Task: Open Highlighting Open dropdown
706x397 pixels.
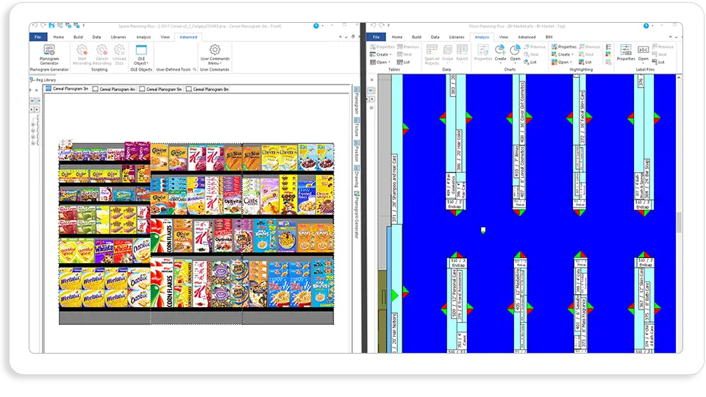Action: [x=562, y=62]
